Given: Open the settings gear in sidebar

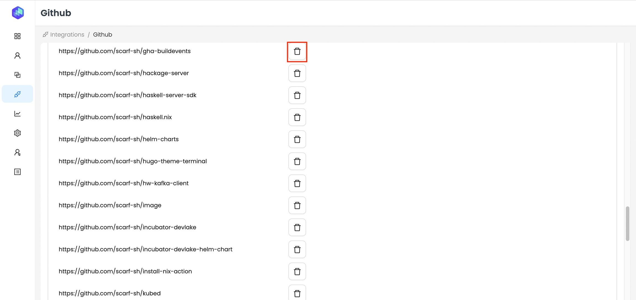Looking at the screenshot, I should pos(17,133).
